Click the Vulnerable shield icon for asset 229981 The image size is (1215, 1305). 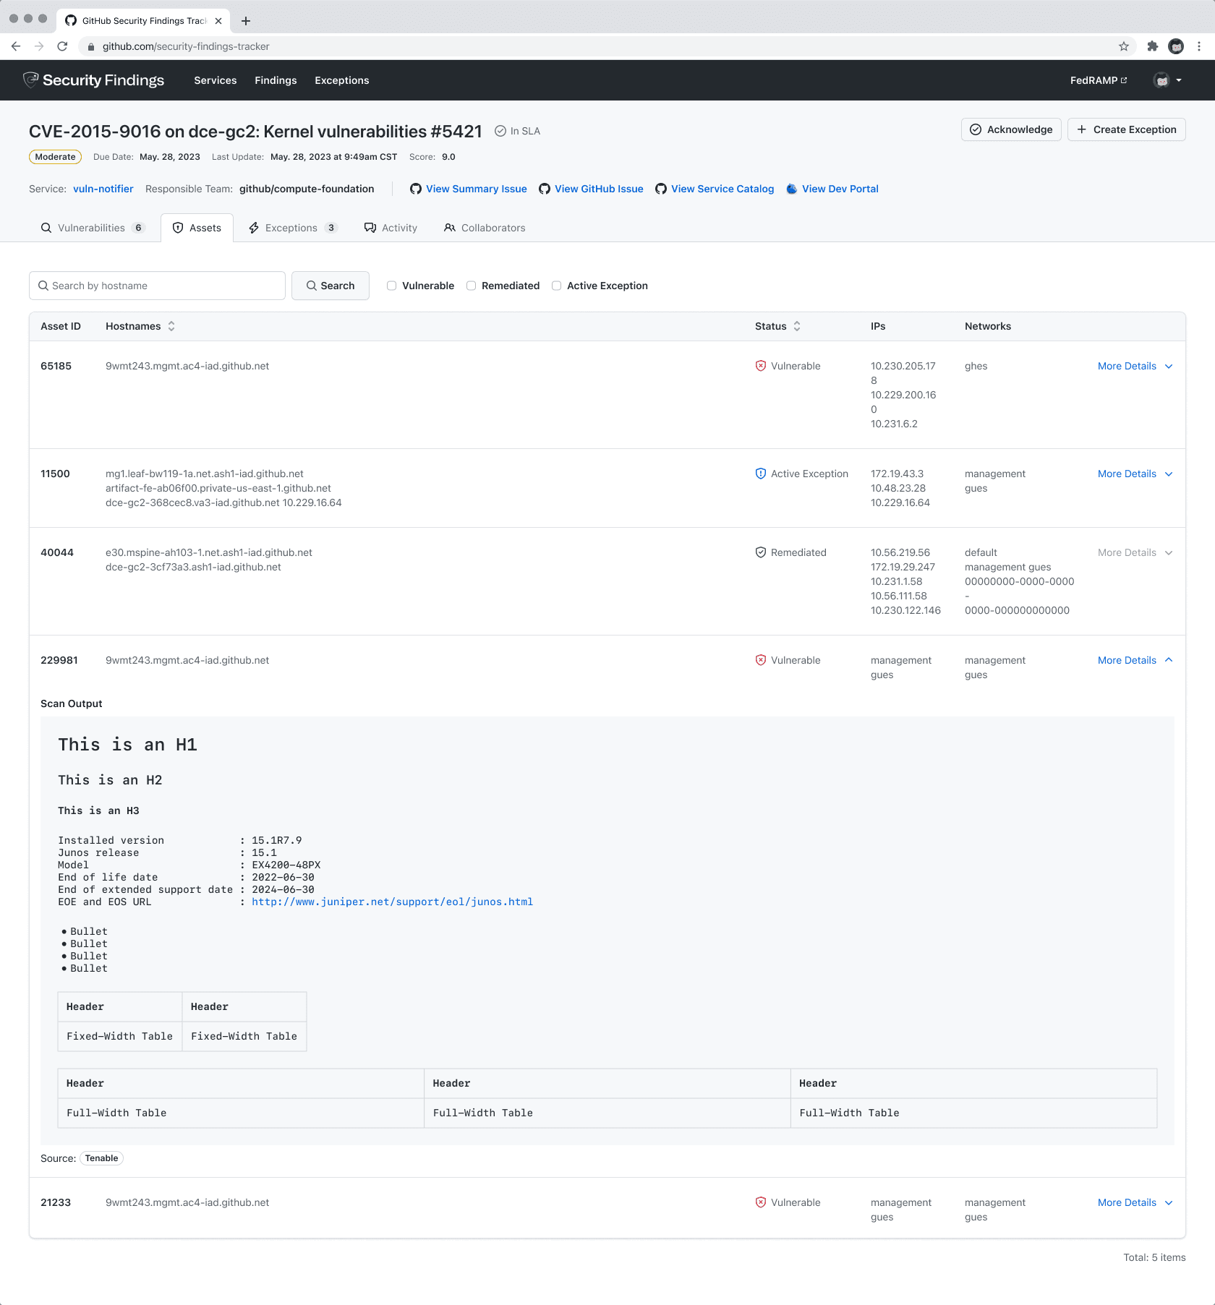point(761,660)
